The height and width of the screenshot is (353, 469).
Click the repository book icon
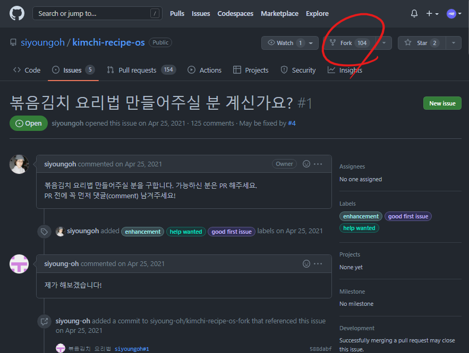click(x=13, y=42)
